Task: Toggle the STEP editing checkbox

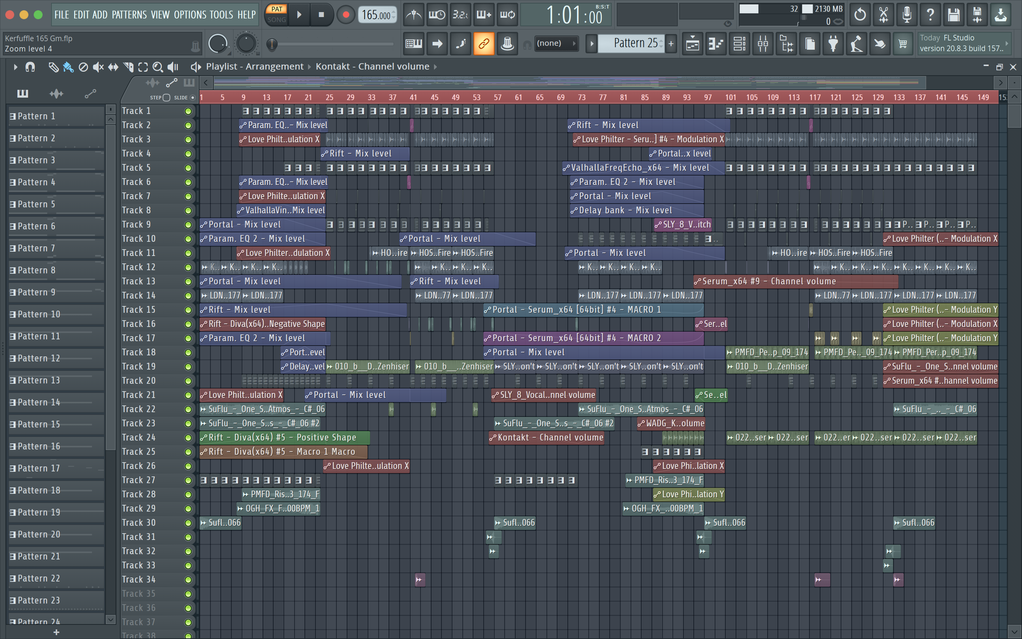Action: (166, 98)
